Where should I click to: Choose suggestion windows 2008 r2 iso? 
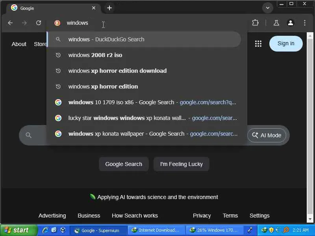[144, 55]
